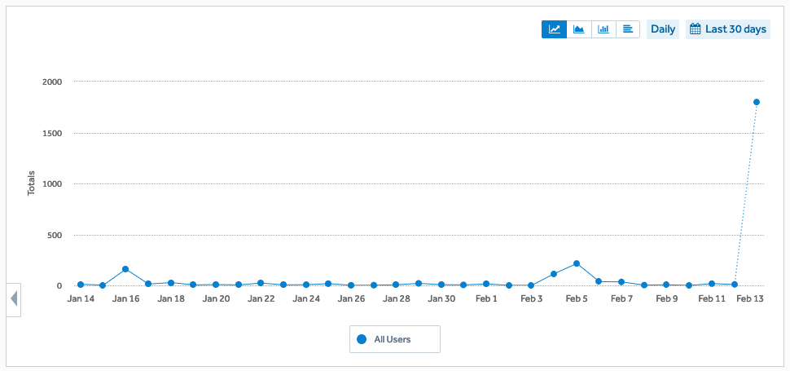The height and width of the screenshot is (371, 790).
Task: Click the Feb 1 x-axis label
Action: (486, 298)
